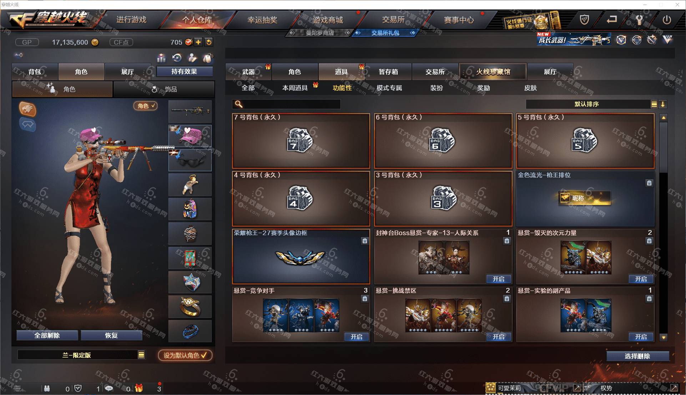The height and width of the screenshot is (395, 686).
Task: Click the power icon in top bar
Action: (666, 20)
